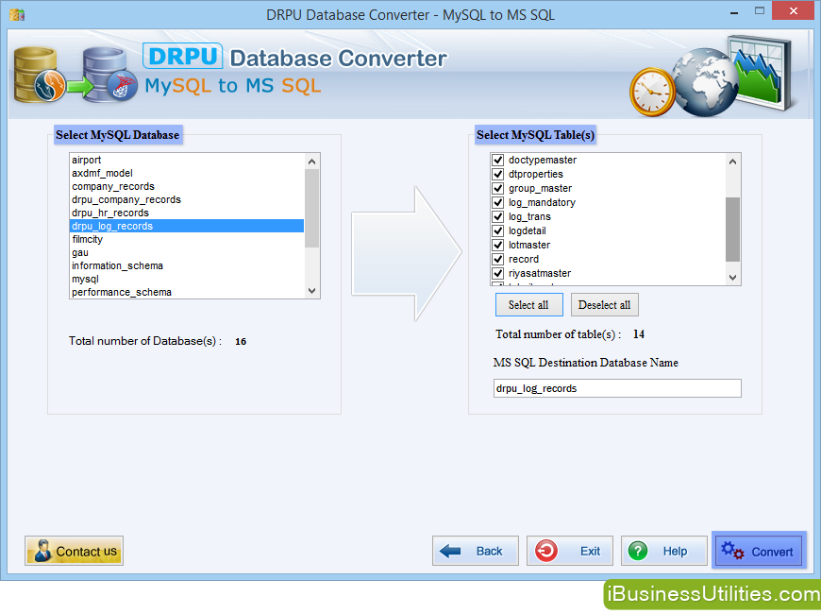Click the log_mandatory table name

(542, 202)
